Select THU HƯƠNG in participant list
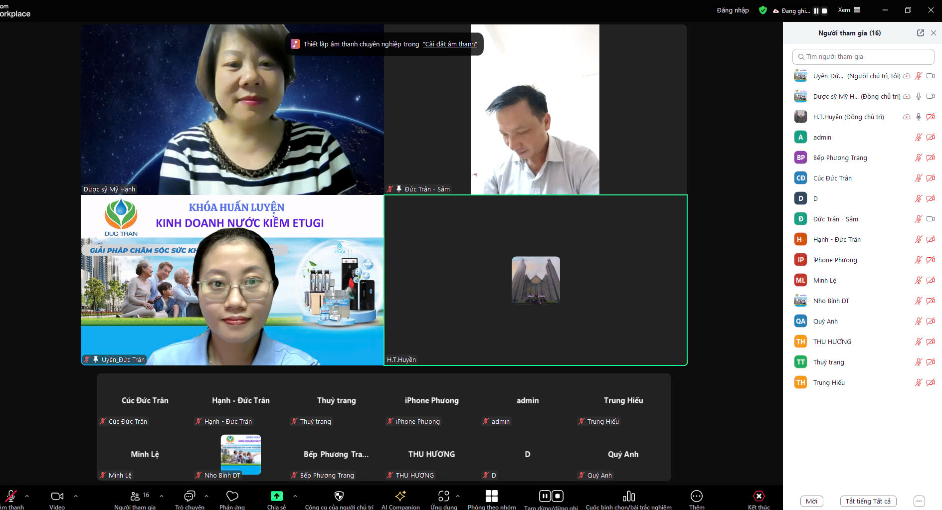The height and width of the screenshot is (510, 942). tap(862, 341)
